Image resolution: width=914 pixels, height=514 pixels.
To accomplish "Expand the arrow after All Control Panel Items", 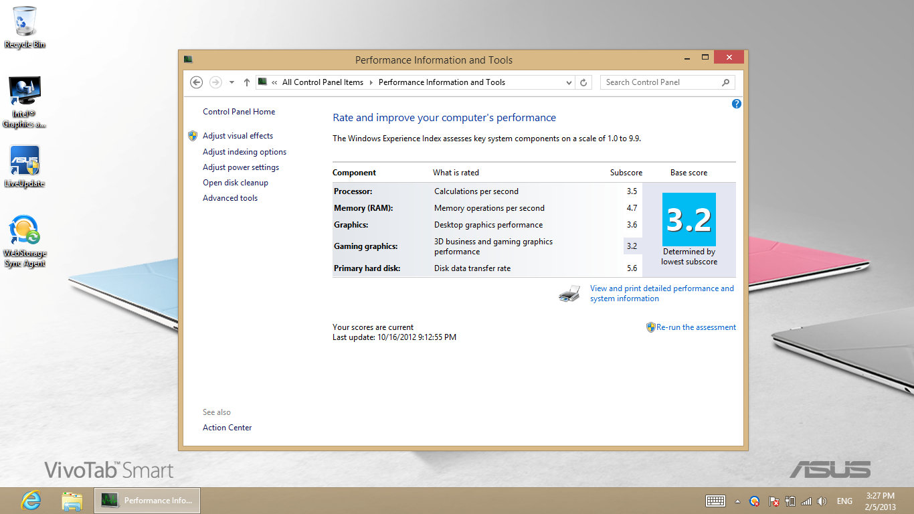I will coord(371,82).
